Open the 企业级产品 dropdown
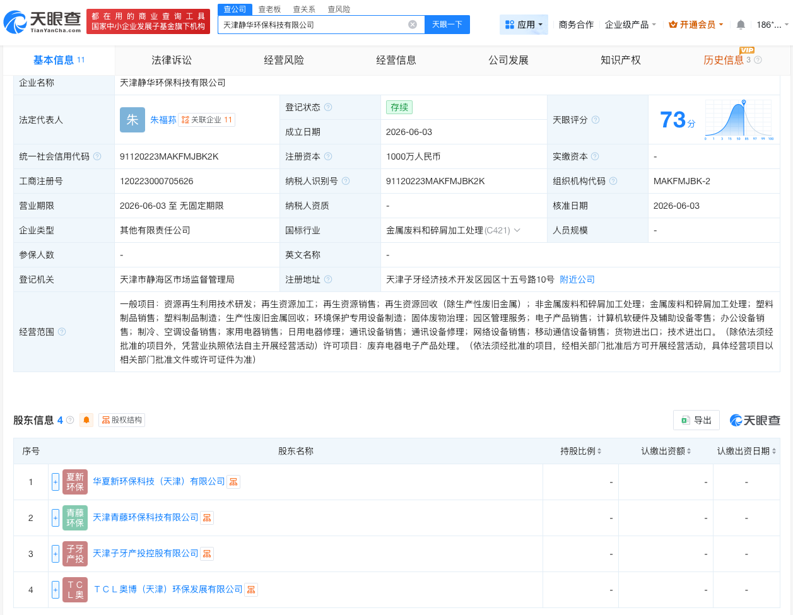This screenshot has height=615, width=793. 630,25
